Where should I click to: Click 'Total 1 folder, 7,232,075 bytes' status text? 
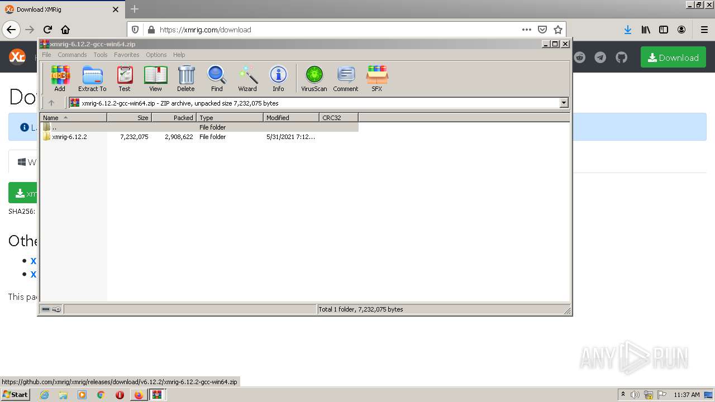tap(360, 309)
